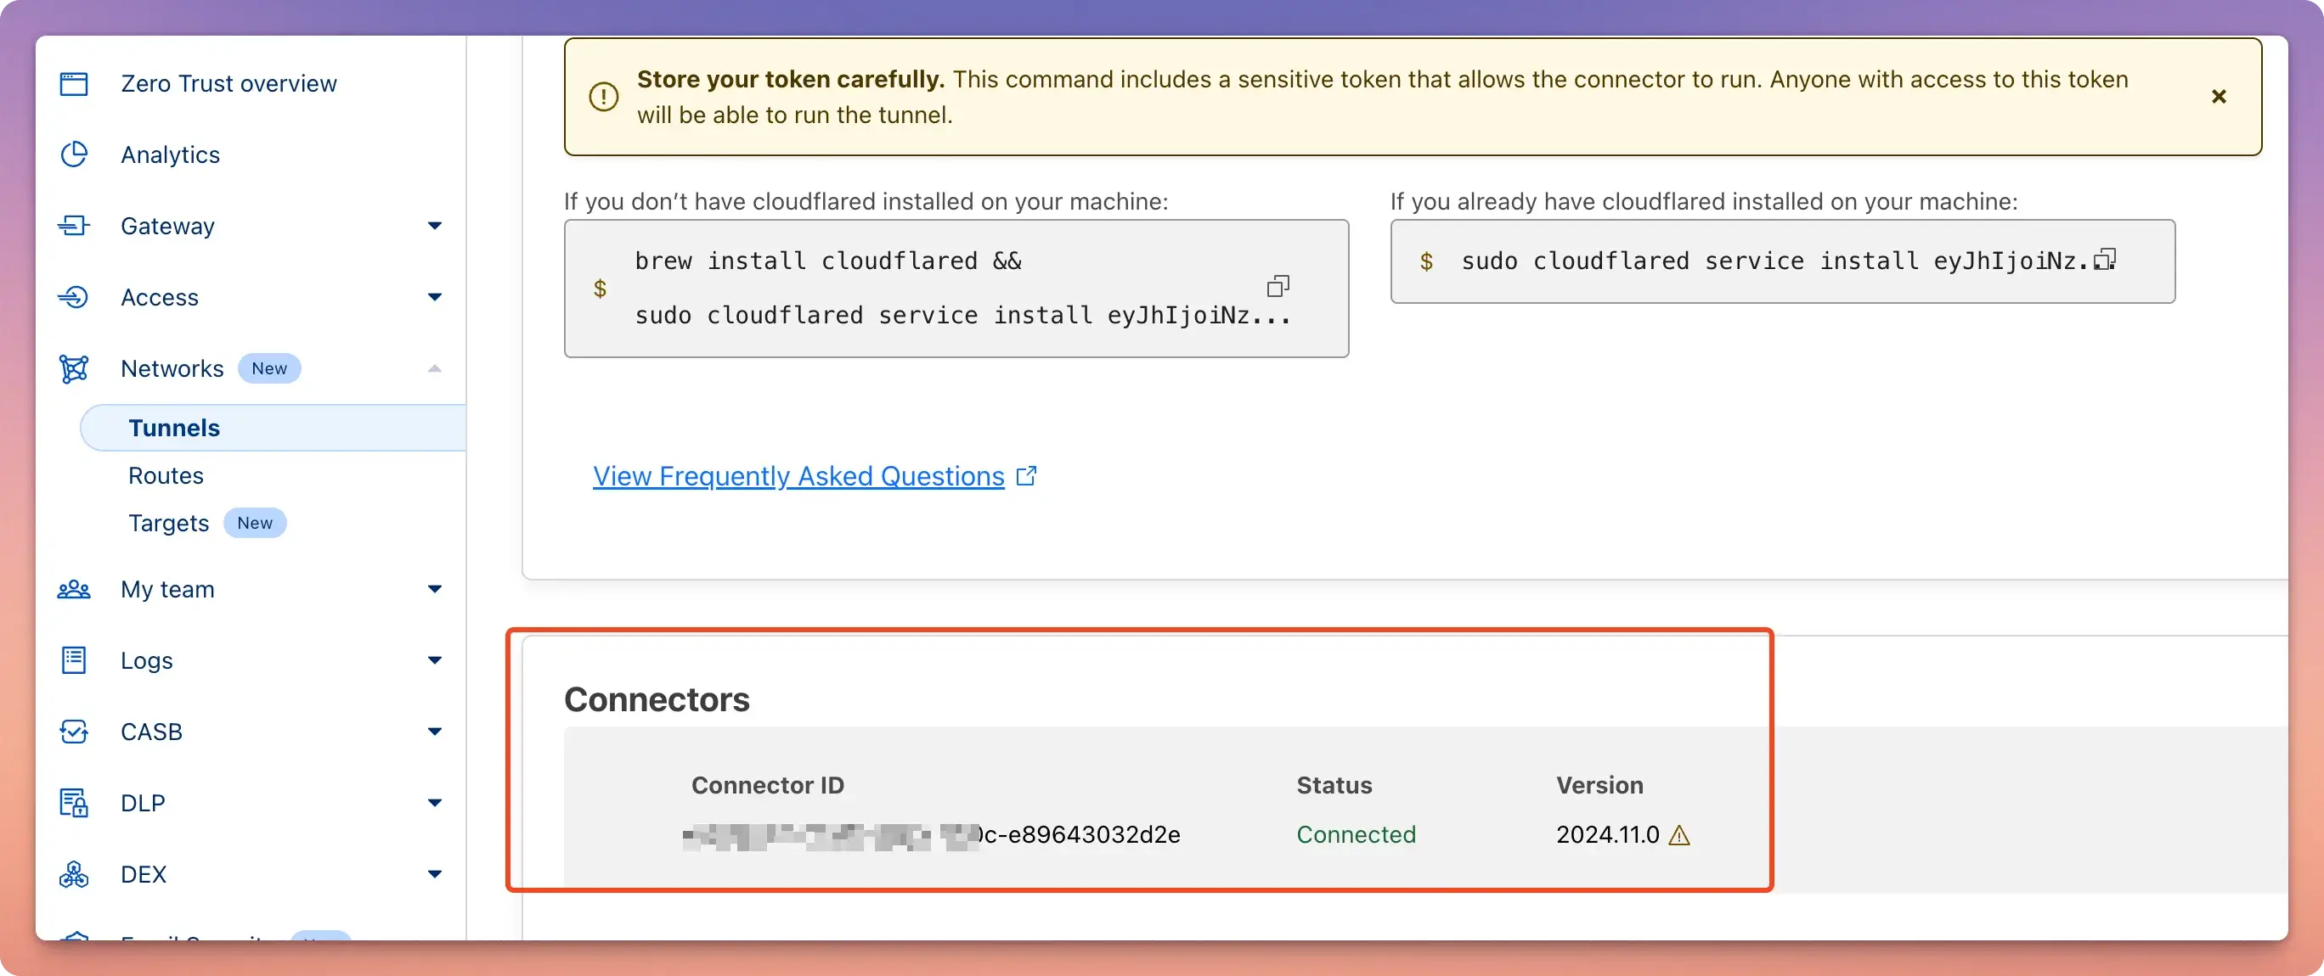Click the Connected status value

coord(1356,834)
